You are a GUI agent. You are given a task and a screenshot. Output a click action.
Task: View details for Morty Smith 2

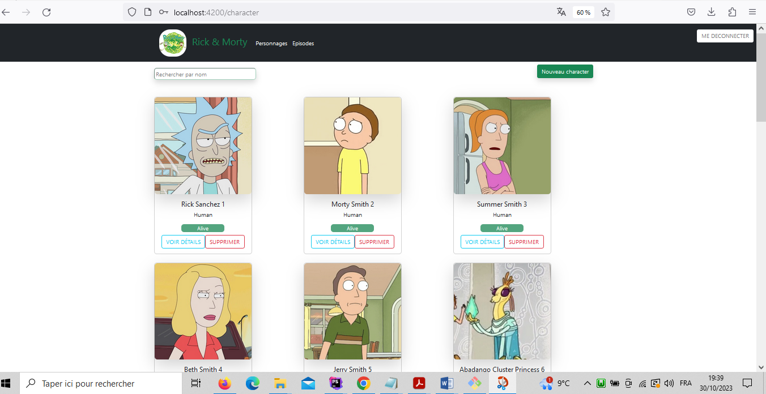click(333, 242)
